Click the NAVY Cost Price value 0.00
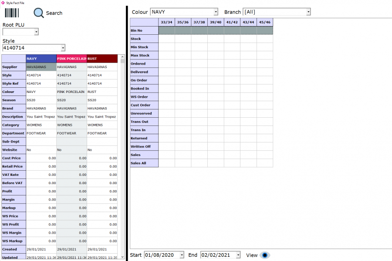 [x=41, y=158]
